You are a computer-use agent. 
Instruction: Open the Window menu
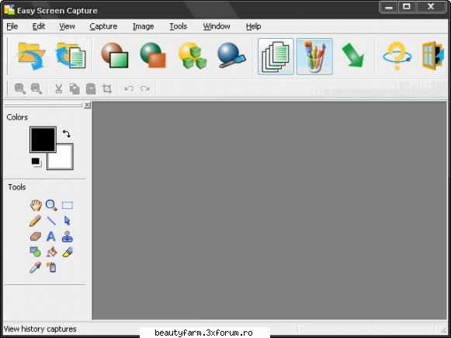[x=217, y=26]
